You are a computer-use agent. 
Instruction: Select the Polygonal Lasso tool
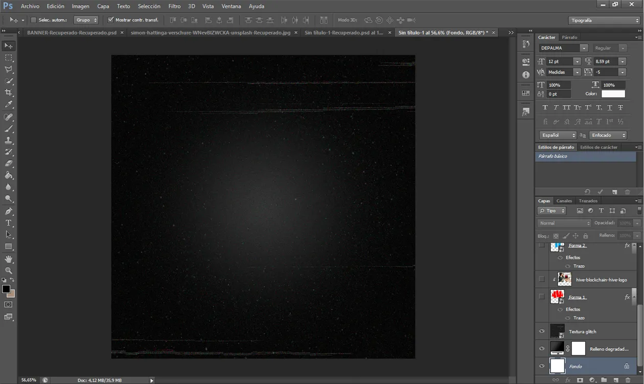tap(9, 70)
